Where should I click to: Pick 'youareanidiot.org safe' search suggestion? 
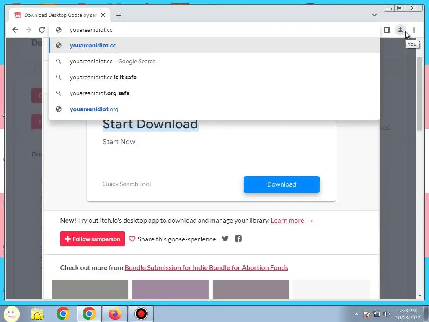(214, 93)
